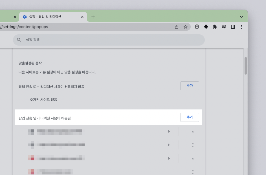
Task: Click the 맞춤설정된 동작 heading
Action: [x=30, y=63]
